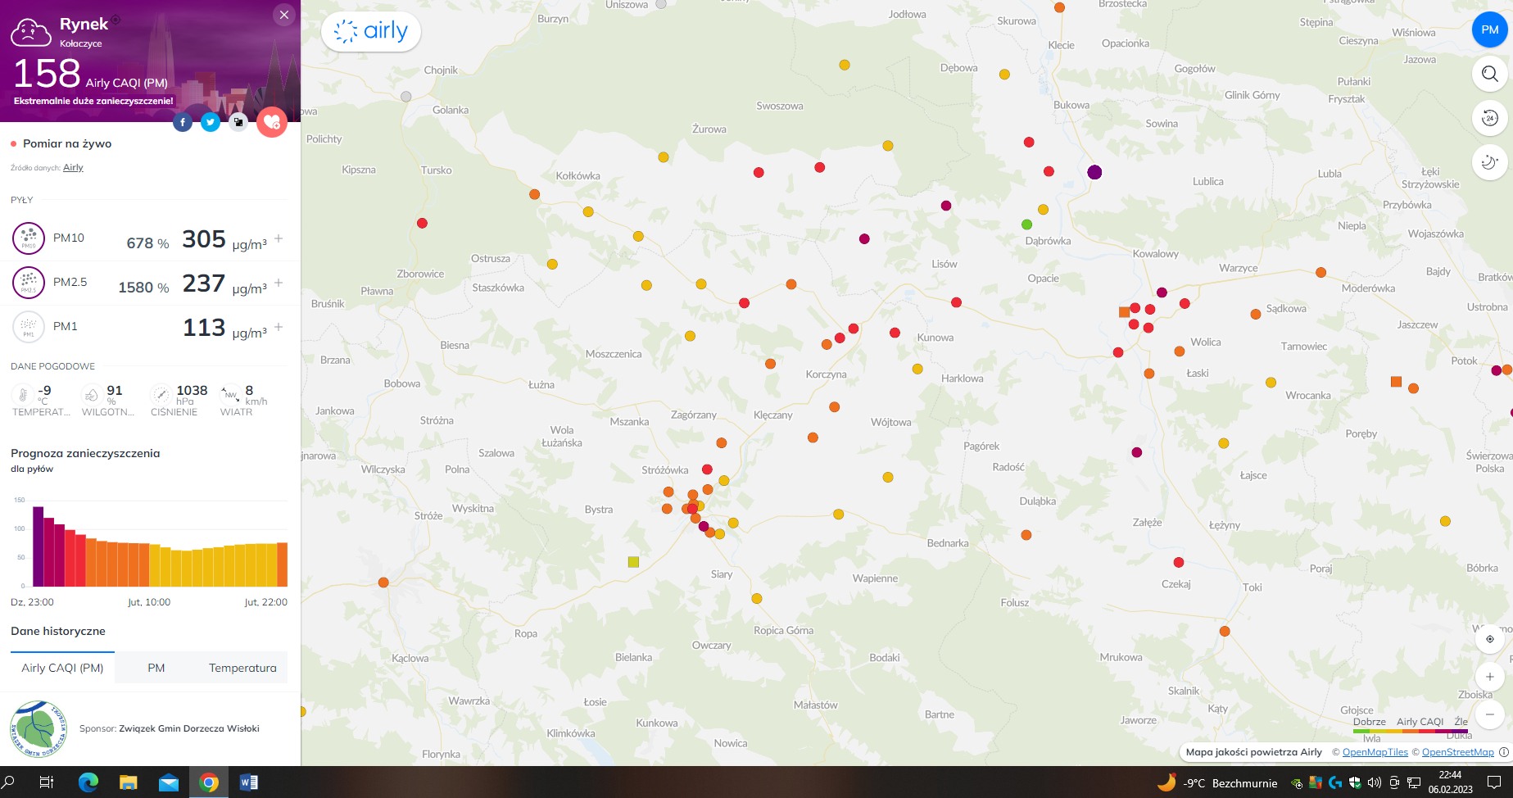Image resolution: width=1513 pixels, height=798 pixels.
Task: Switch to the Temperatura history tab
Action: (x=242, y=668)
